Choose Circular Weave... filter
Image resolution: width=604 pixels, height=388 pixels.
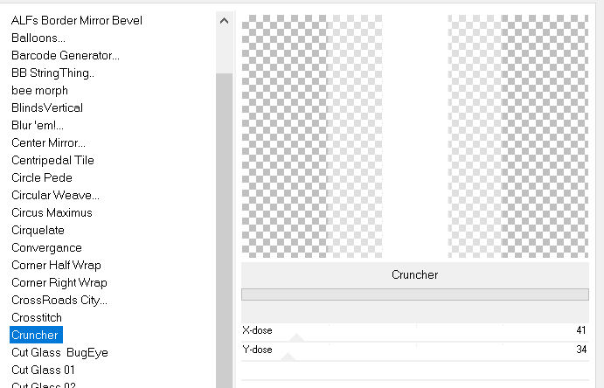pos(55,195)
